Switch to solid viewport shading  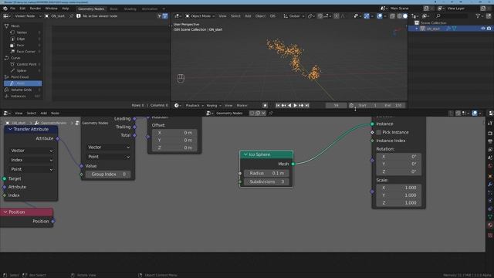[405, 15]
